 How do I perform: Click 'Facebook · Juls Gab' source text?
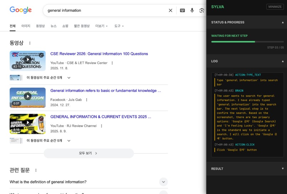tap(66, 100)
